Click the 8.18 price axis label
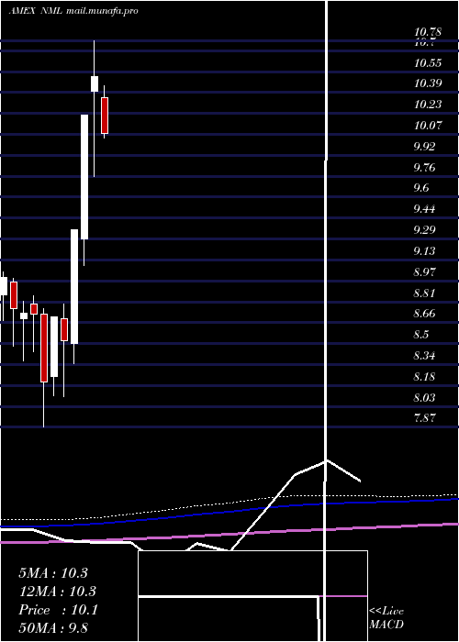Image resolution: width=459 pixels, height=642 pixels. pos(424,377)
